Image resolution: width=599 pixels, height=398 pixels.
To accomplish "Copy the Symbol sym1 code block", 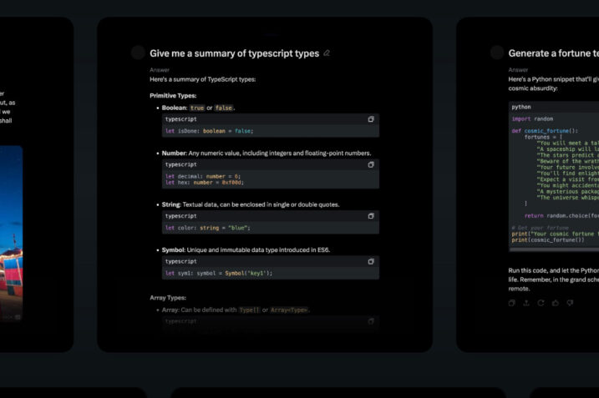I will coord(371,261).
